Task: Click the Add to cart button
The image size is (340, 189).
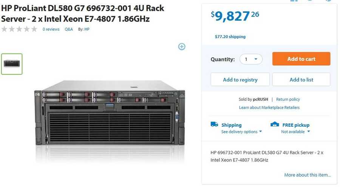Action: coord(301,59)
